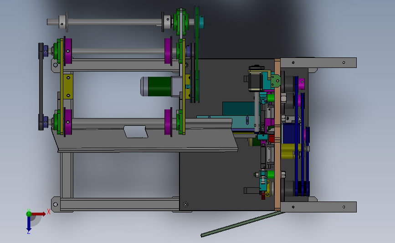The image size is (395, 243).
Task: Select the lower right magenta roller
Action: (x=168, y=122)
